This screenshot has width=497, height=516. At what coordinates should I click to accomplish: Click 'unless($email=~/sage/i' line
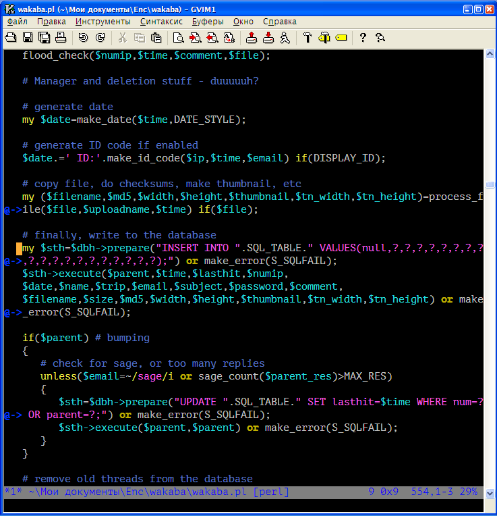point(216,376)
